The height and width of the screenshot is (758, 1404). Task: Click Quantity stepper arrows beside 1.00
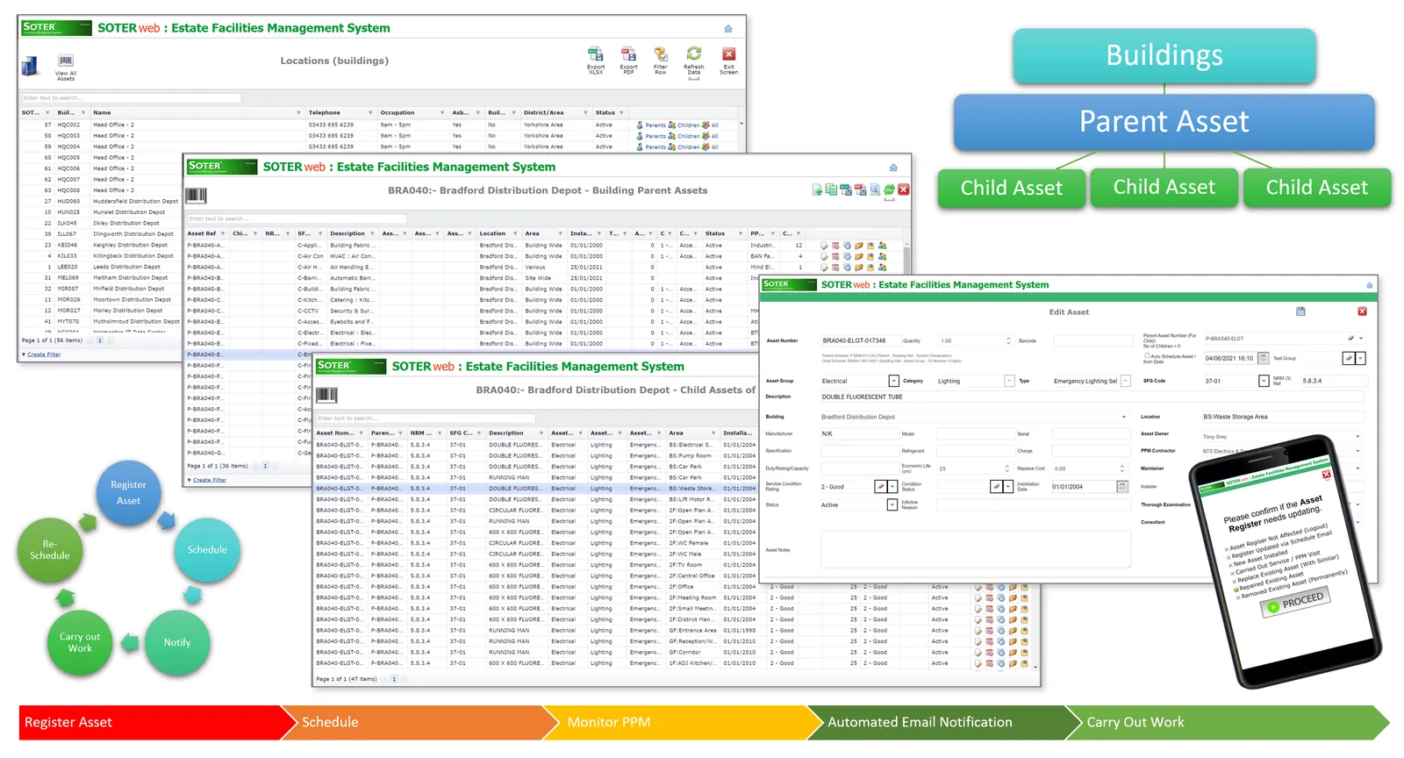click(x=1008, y=340)
